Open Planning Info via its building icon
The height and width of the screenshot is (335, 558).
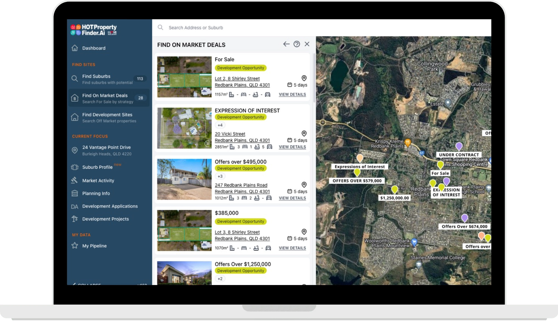(x=74, y=193)
